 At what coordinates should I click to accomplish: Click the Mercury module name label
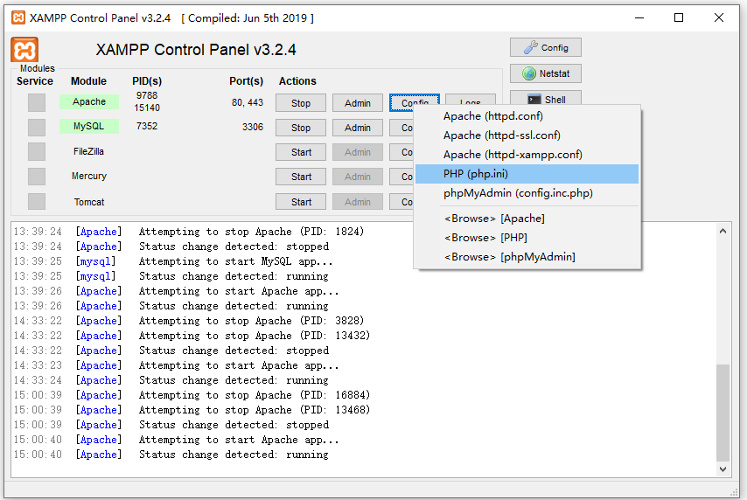[89, 177]
